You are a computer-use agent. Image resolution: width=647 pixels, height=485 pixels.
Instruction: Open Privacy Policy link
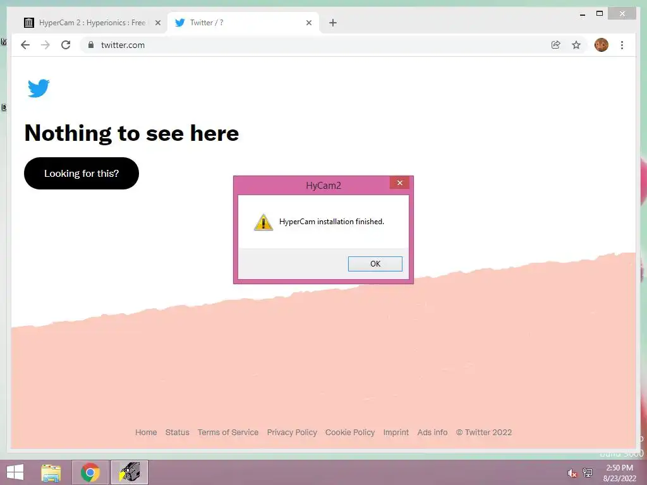[292, 432]
